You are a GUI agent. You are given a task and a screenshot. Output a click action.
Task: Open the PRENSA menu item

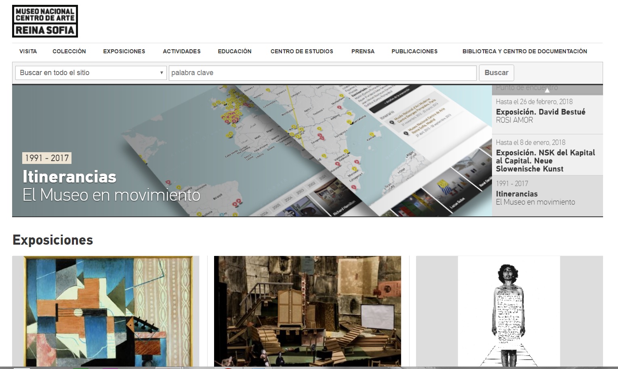pyautogui.click(x=363, y=51)
